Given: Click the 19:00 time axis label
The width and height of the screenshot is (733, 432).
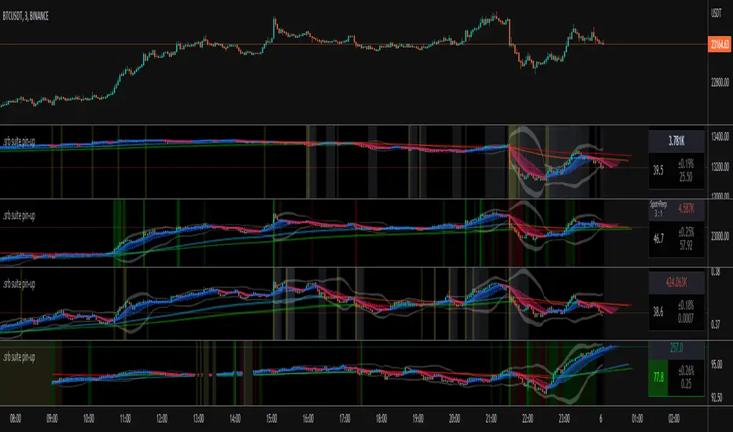Looking at the screenshot, I should [418, 419].
